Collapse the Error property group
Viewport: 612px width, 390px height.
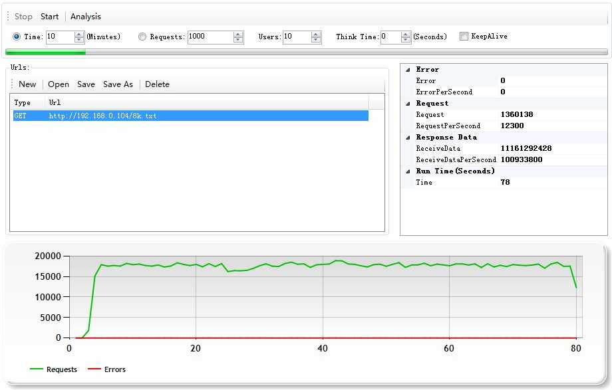tap(408, 70)
